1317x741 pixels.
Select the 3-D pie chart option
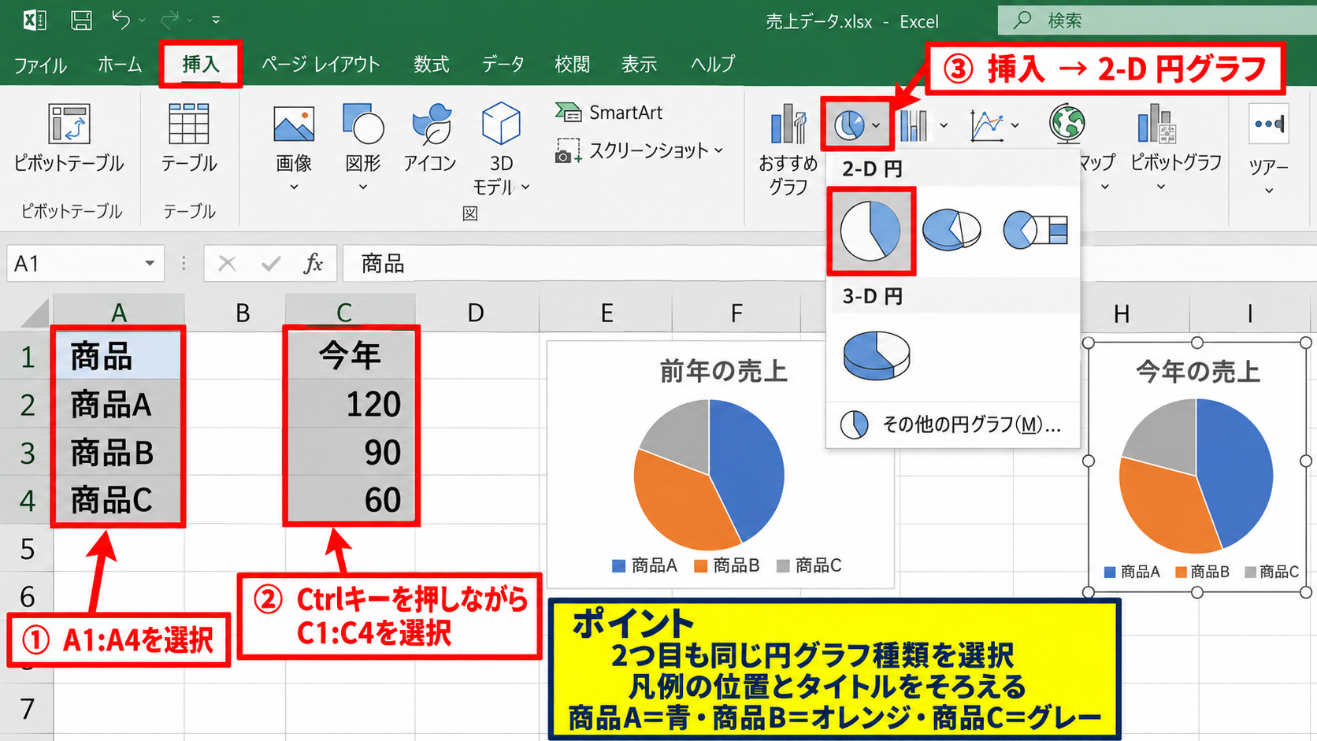(x=876, y=355)
